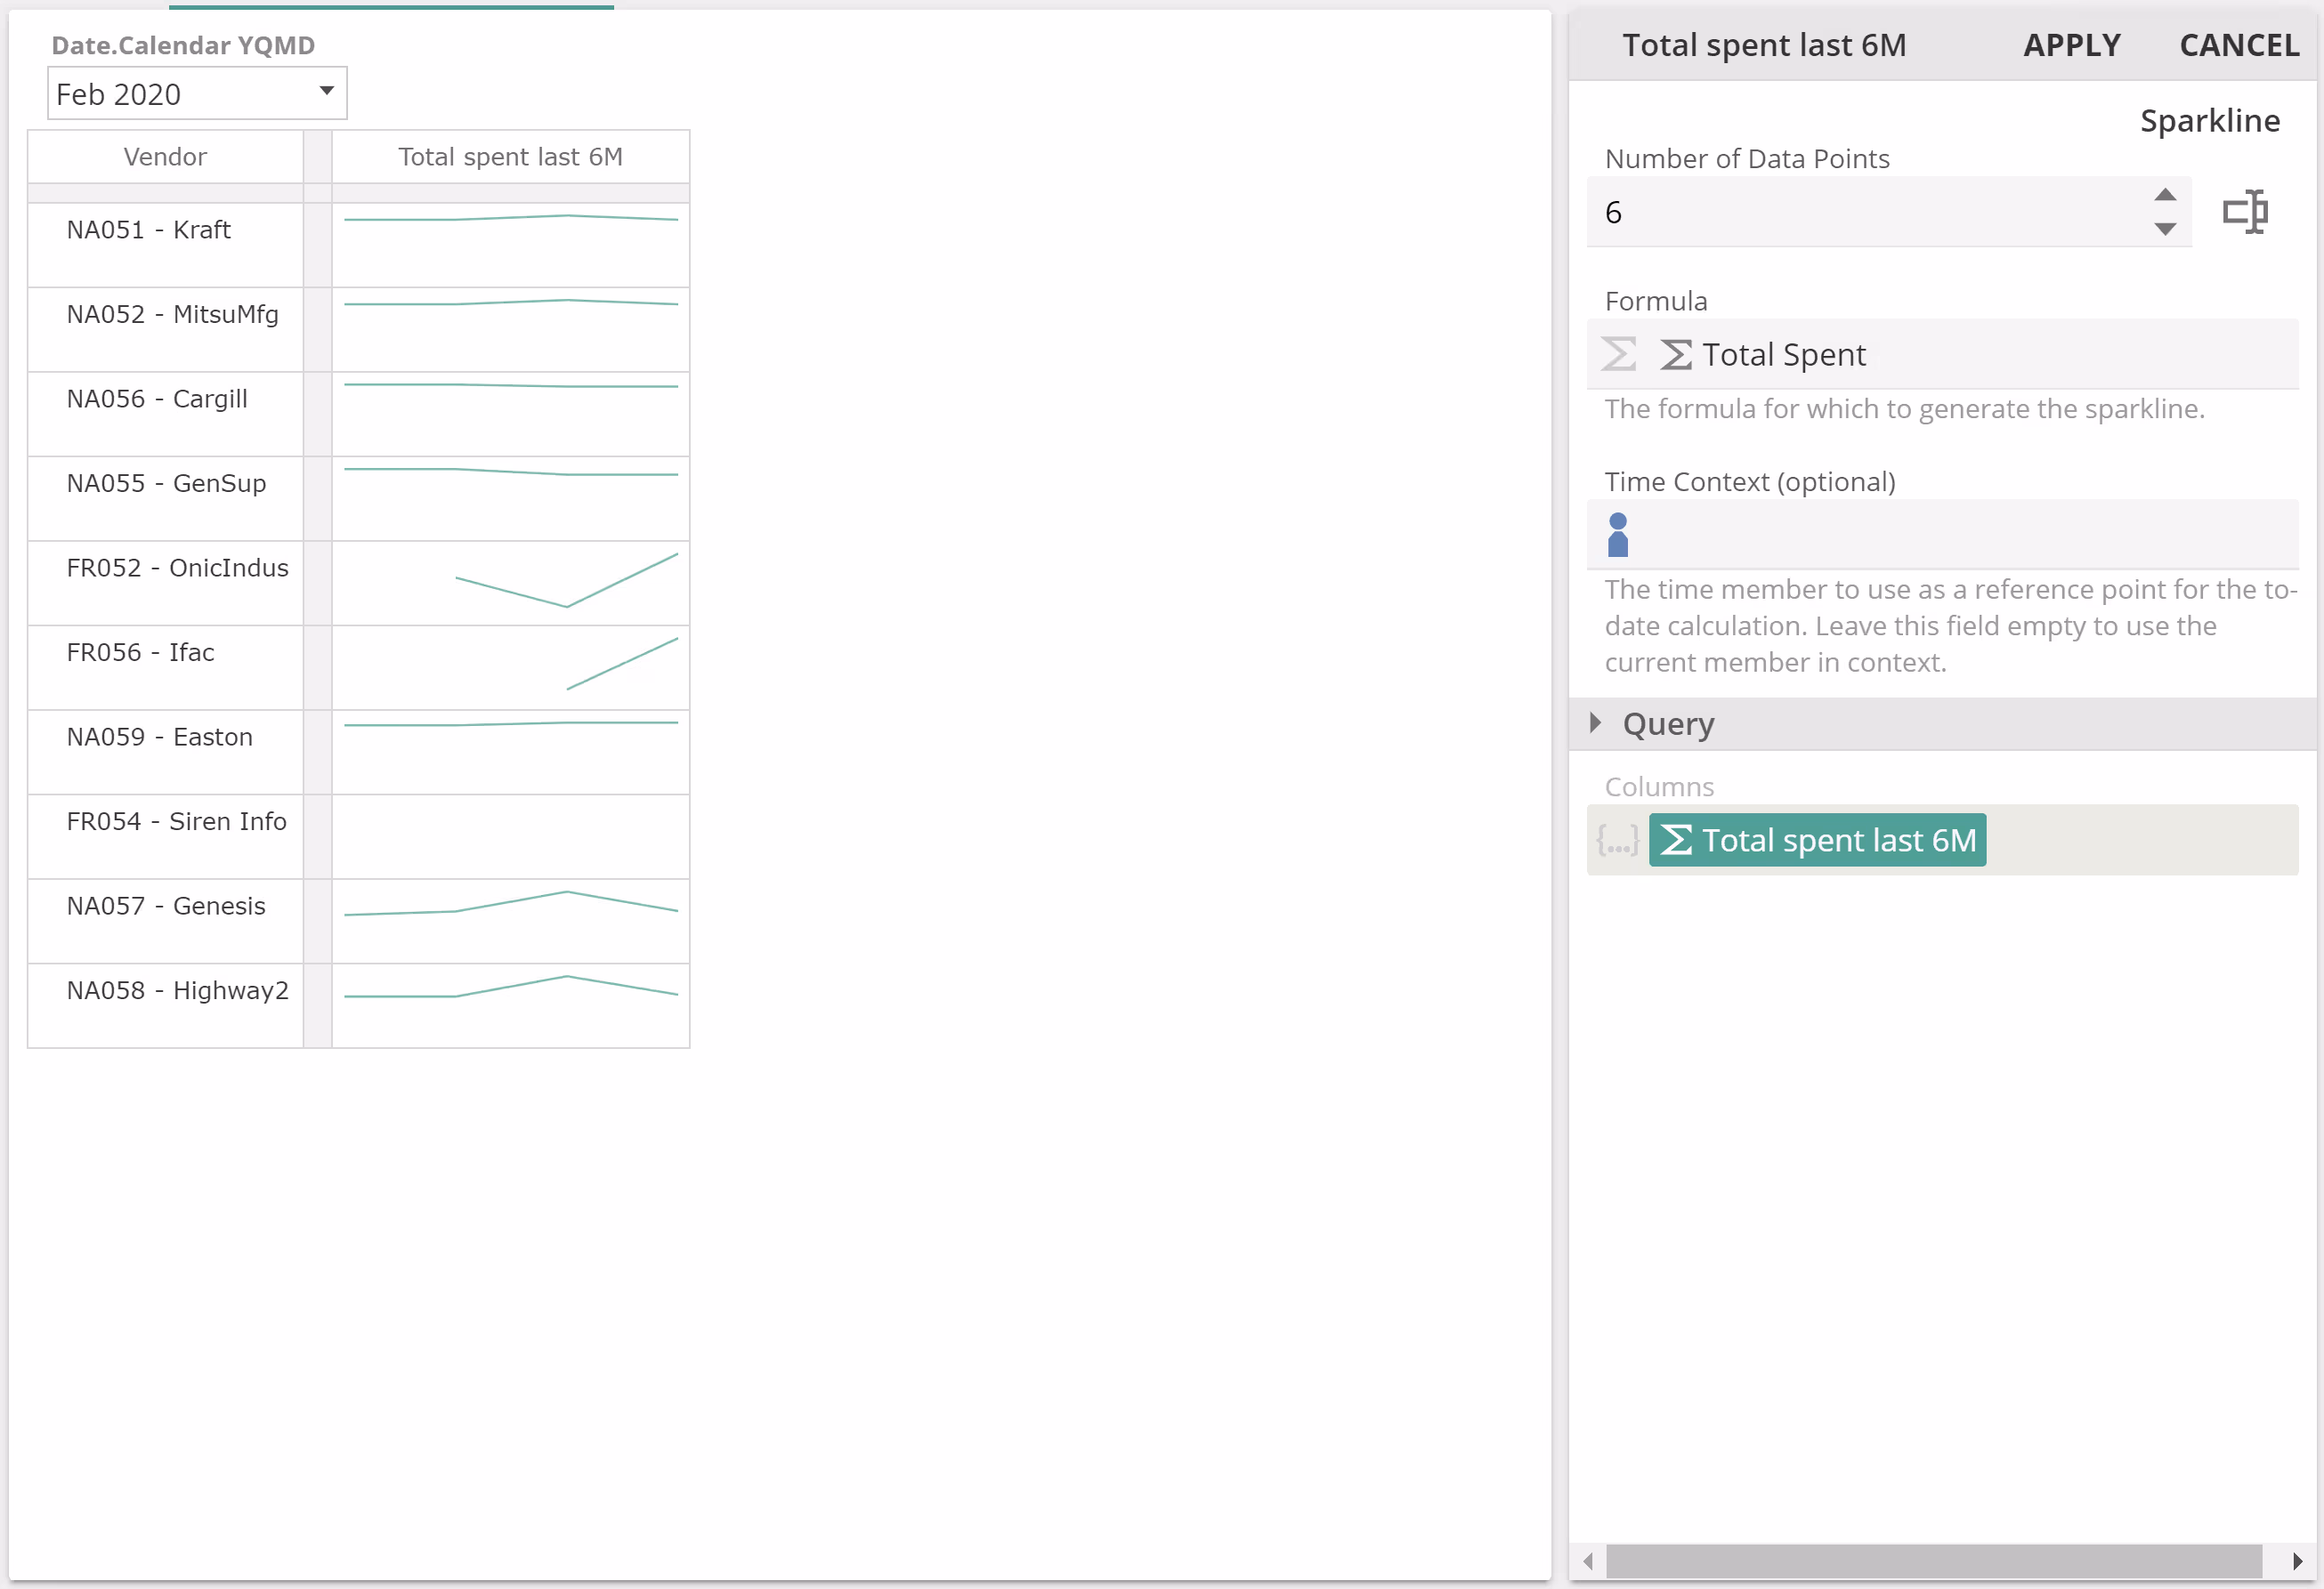Click APPLY to save sparkline settings
This screenshot has height=1589, width=2324.
pyautogui.click(x=2071, y=45)
